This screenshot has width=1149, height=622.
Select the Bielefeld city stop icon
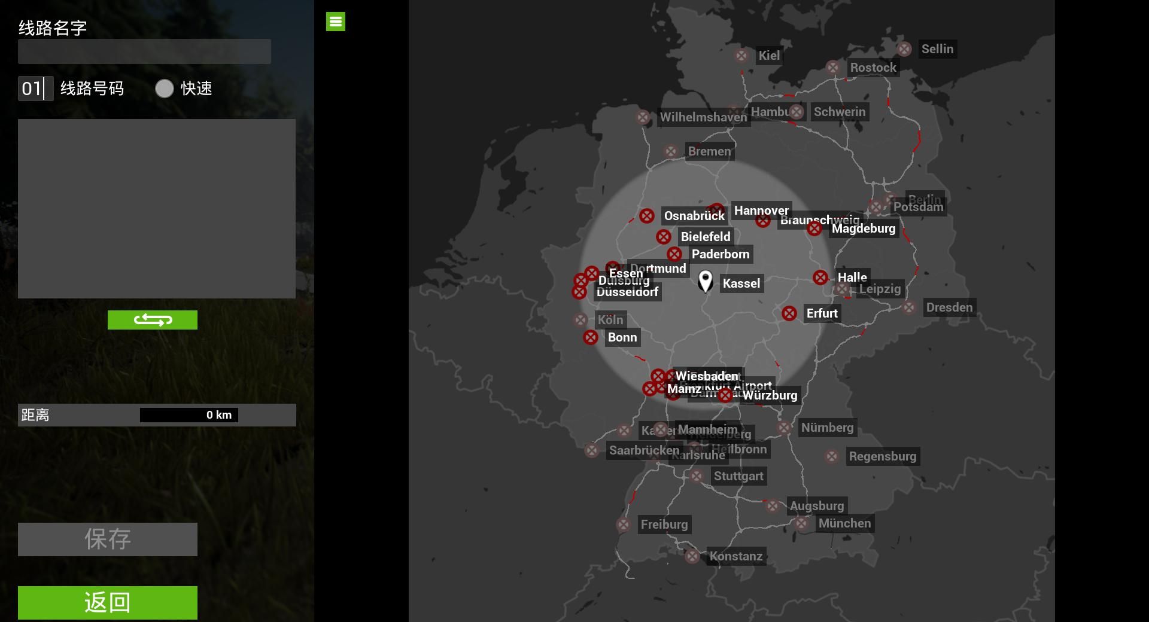[x=663, y=237]
